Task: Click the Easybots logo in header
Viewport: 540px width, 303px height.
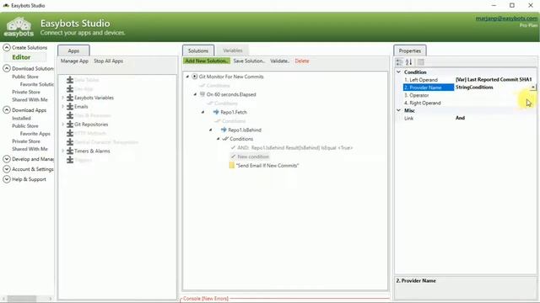Action: [19, 27]
